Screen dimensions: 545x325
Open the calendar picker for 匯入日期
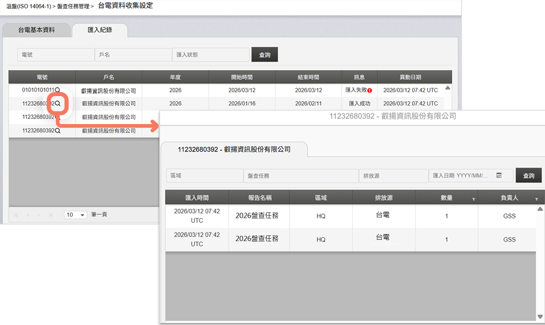point(499,175)
